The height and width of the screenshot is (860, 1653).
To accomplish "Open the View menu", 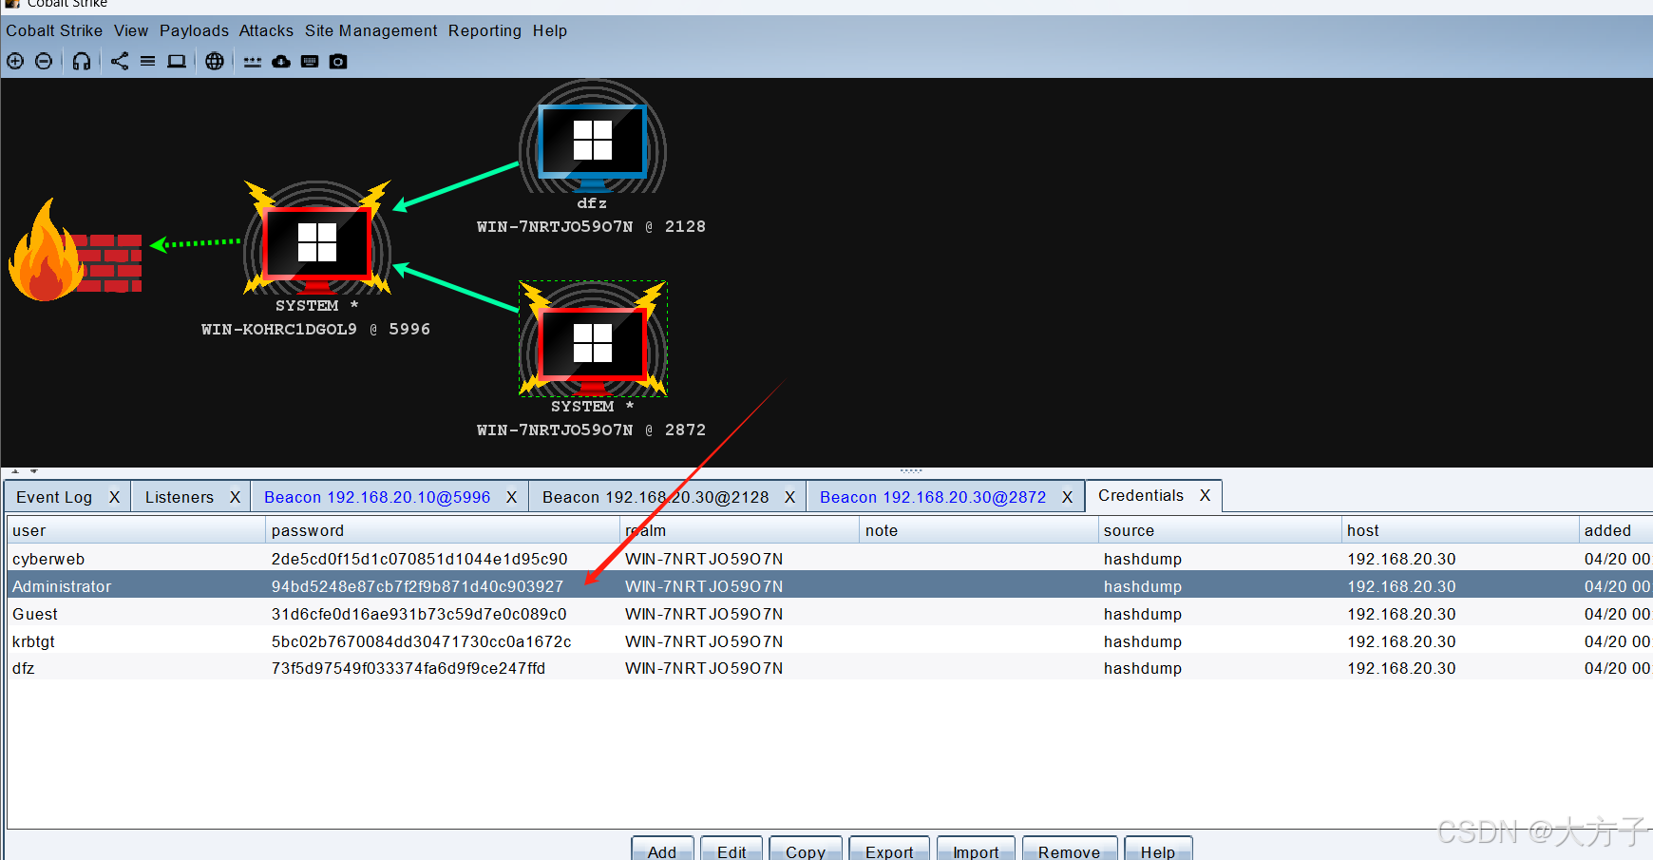I will (131, 30).
